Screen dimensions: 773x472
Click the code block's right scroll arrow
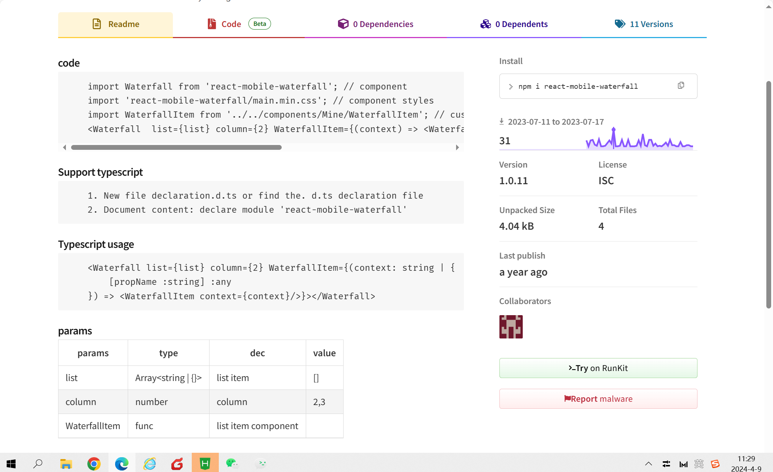[x=458, y=147]
